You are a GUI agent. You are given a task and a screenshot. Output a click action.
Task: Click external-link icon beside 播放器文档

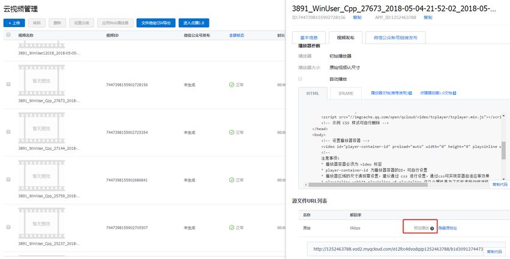coord(410,93)
